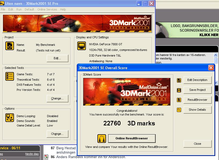This screenshot has width=219, height=160.
Task: Click the Online ResultBrowser trees icon
Action: pos(102,139)
